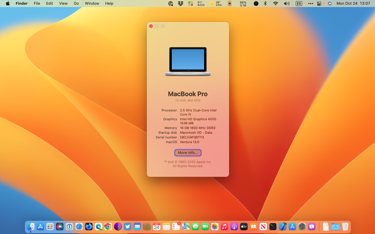Click the MacBook Pro laptop image
375x234 pixels.
(x=188, y=62)
